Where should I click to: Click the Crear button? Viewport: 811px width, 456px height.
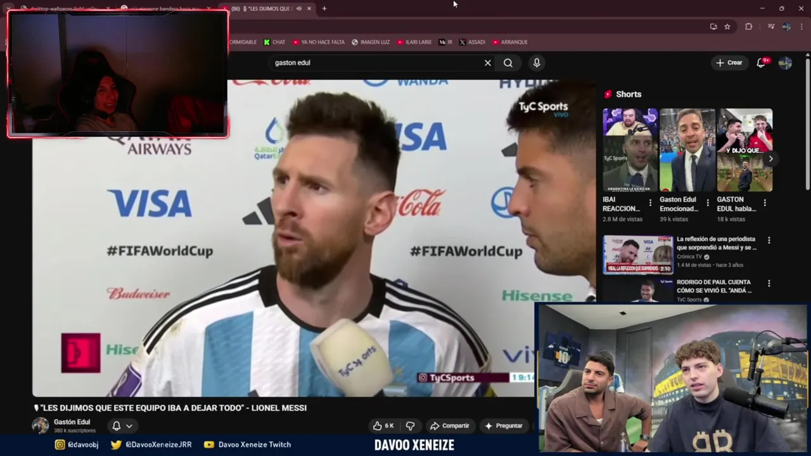729,63
